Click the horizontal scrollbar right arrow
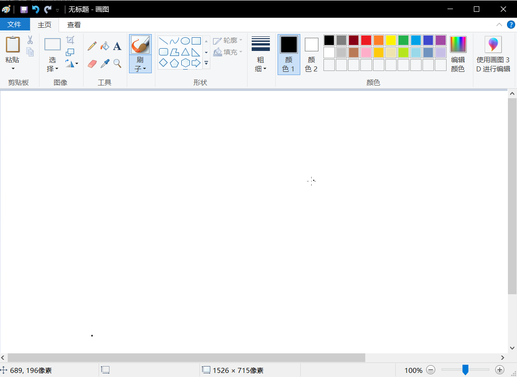The width and height of the screenshot is (517, 377). [x=502, y=357]
